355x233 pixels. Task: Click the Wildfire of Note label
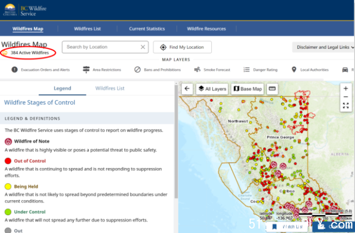tap(32, 141)
